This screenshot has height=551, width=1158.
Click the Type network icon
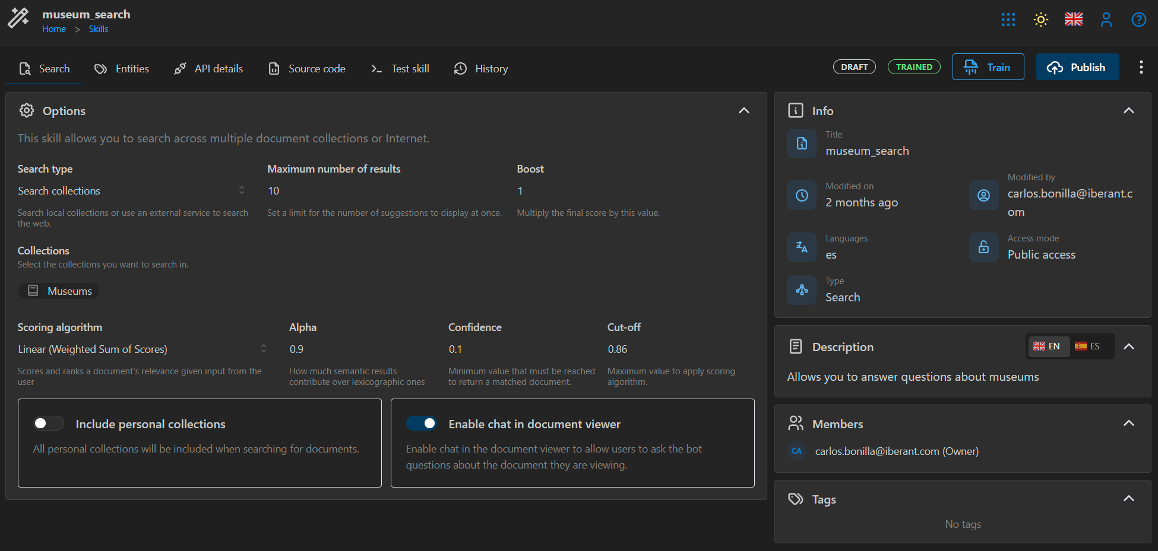(802, 290)
